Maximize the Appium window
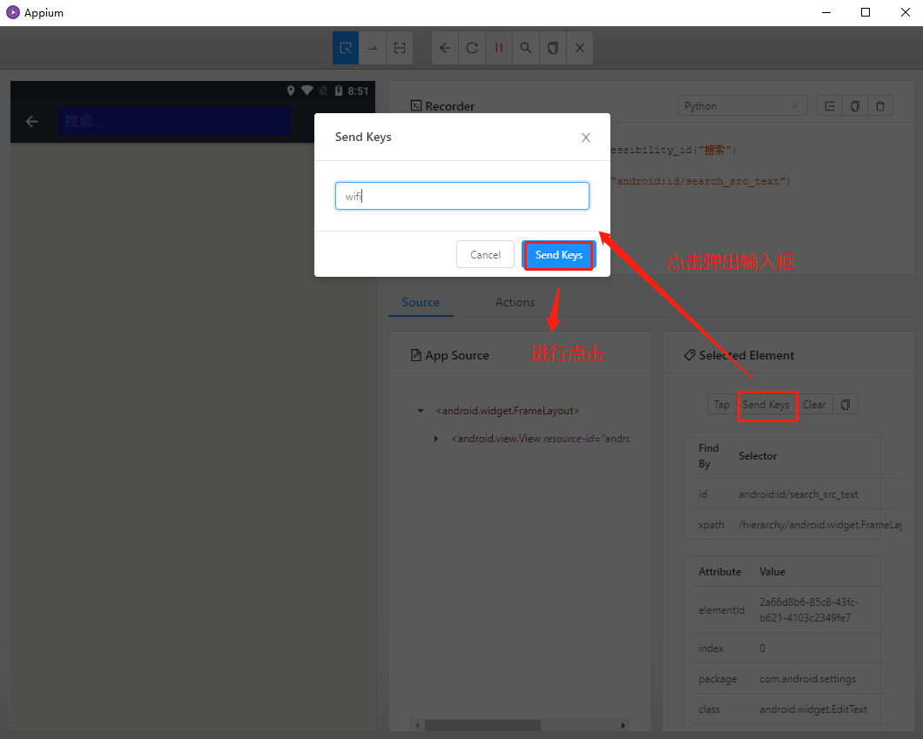Screen dimensions: 923x739 pos(866,12)
